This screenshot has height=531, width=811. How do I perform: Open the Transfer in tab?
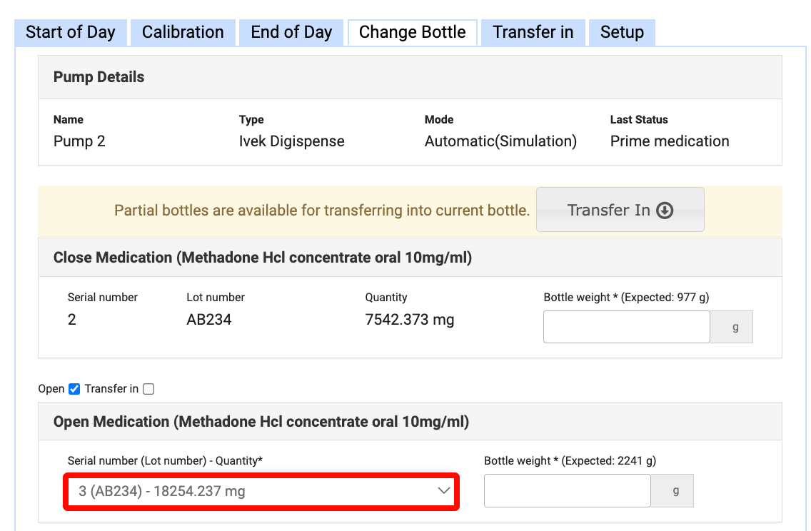533,33
